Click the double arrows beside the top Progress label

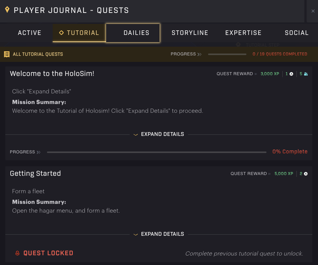coord(199,54)
